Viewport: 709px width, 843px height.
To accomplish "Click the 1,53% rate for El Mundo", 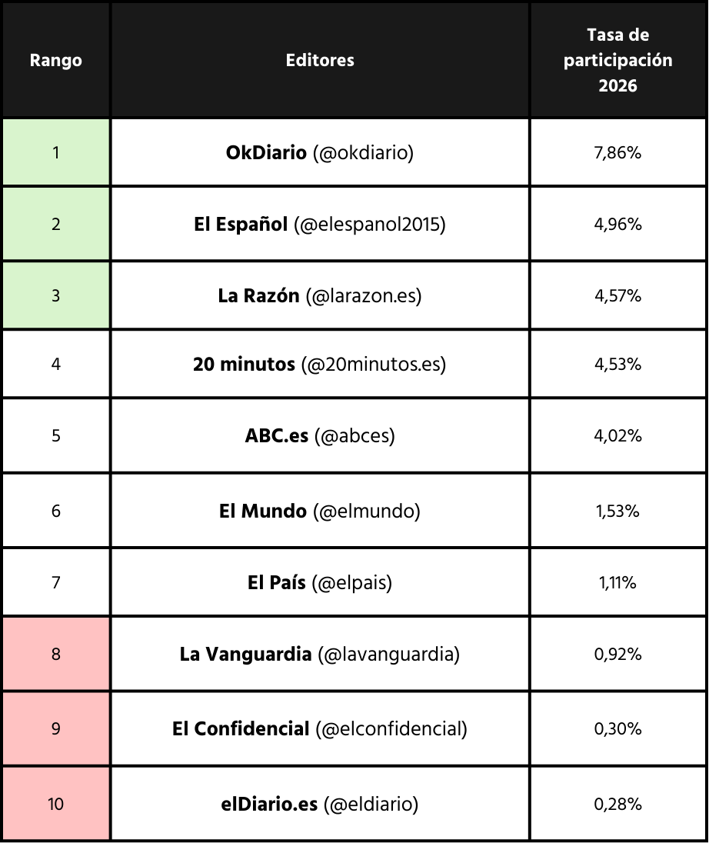I will point(617,511).
